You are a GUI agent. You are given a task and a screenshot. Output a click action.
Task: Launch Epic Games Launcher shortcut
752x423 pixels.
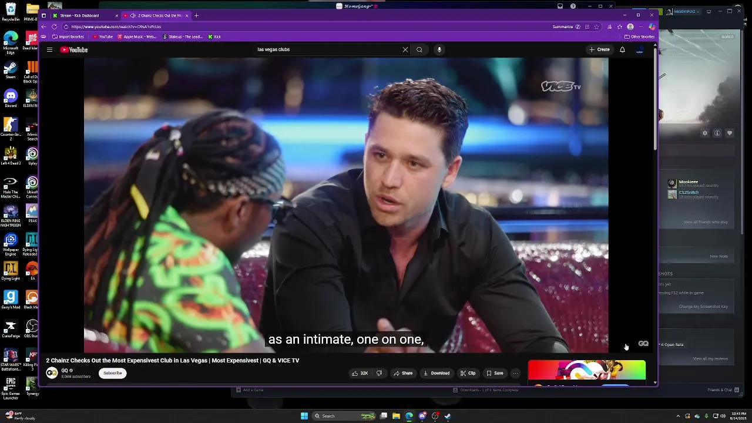[x=11, y=389]
